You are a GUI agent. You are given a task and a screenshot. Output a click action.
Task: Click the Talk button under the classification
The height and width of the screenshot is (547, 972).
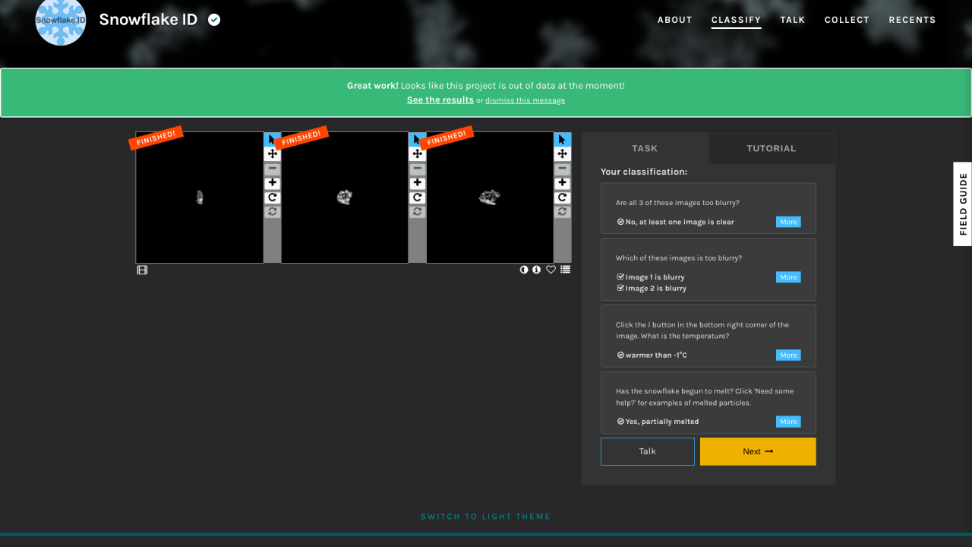[x=648, y=451]
